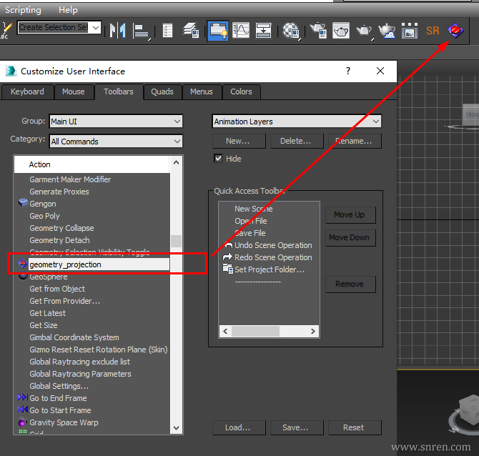Expand the Group dropdown
Viewport: 479px width, 456px height.
coord(177,122)
